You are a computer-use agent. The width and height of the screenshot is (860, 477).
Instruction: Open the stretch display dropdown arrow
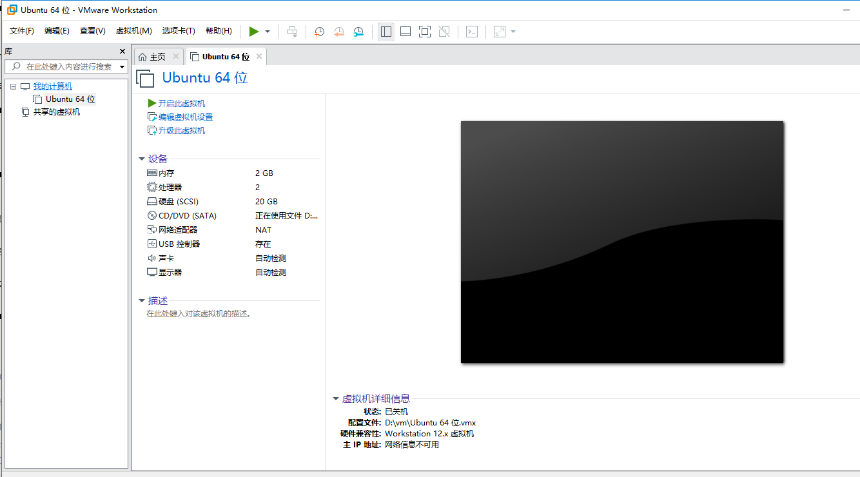[513, 32]
